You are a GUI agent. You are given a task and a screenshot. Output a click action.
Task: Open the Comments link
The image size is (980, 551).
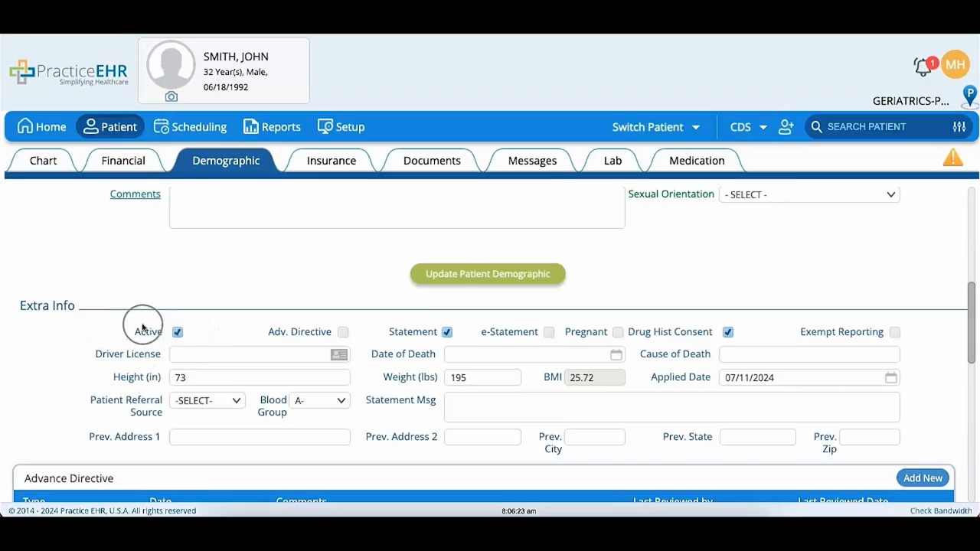(x=135, y=194)
